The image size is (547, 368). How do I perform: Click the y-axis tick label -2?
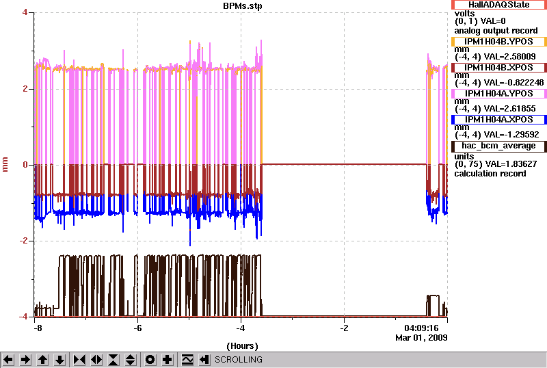coord(23,241)
